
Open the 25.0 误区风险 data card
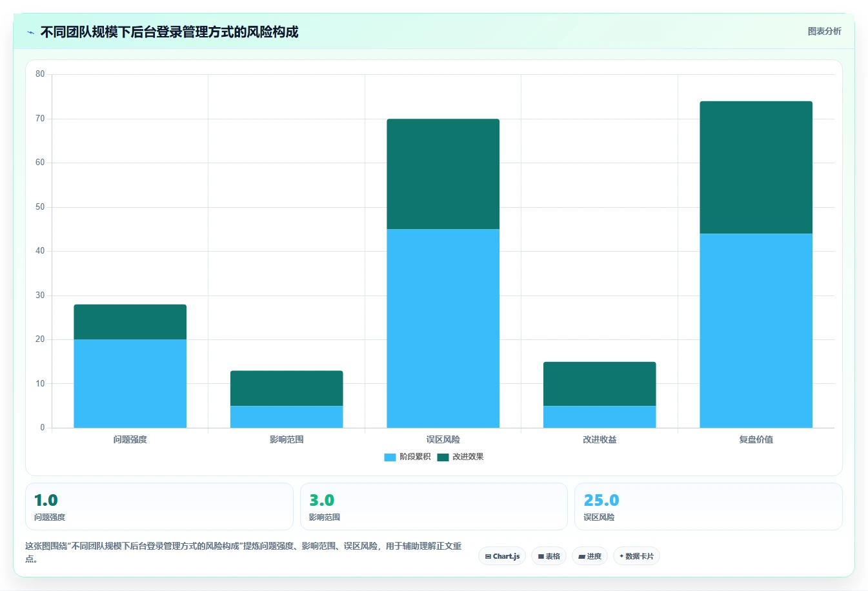point(709,506)
